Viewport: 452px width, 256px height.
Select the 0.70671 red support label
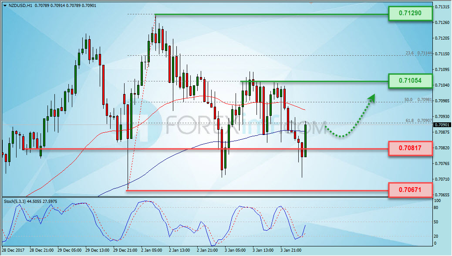point(410,190)
